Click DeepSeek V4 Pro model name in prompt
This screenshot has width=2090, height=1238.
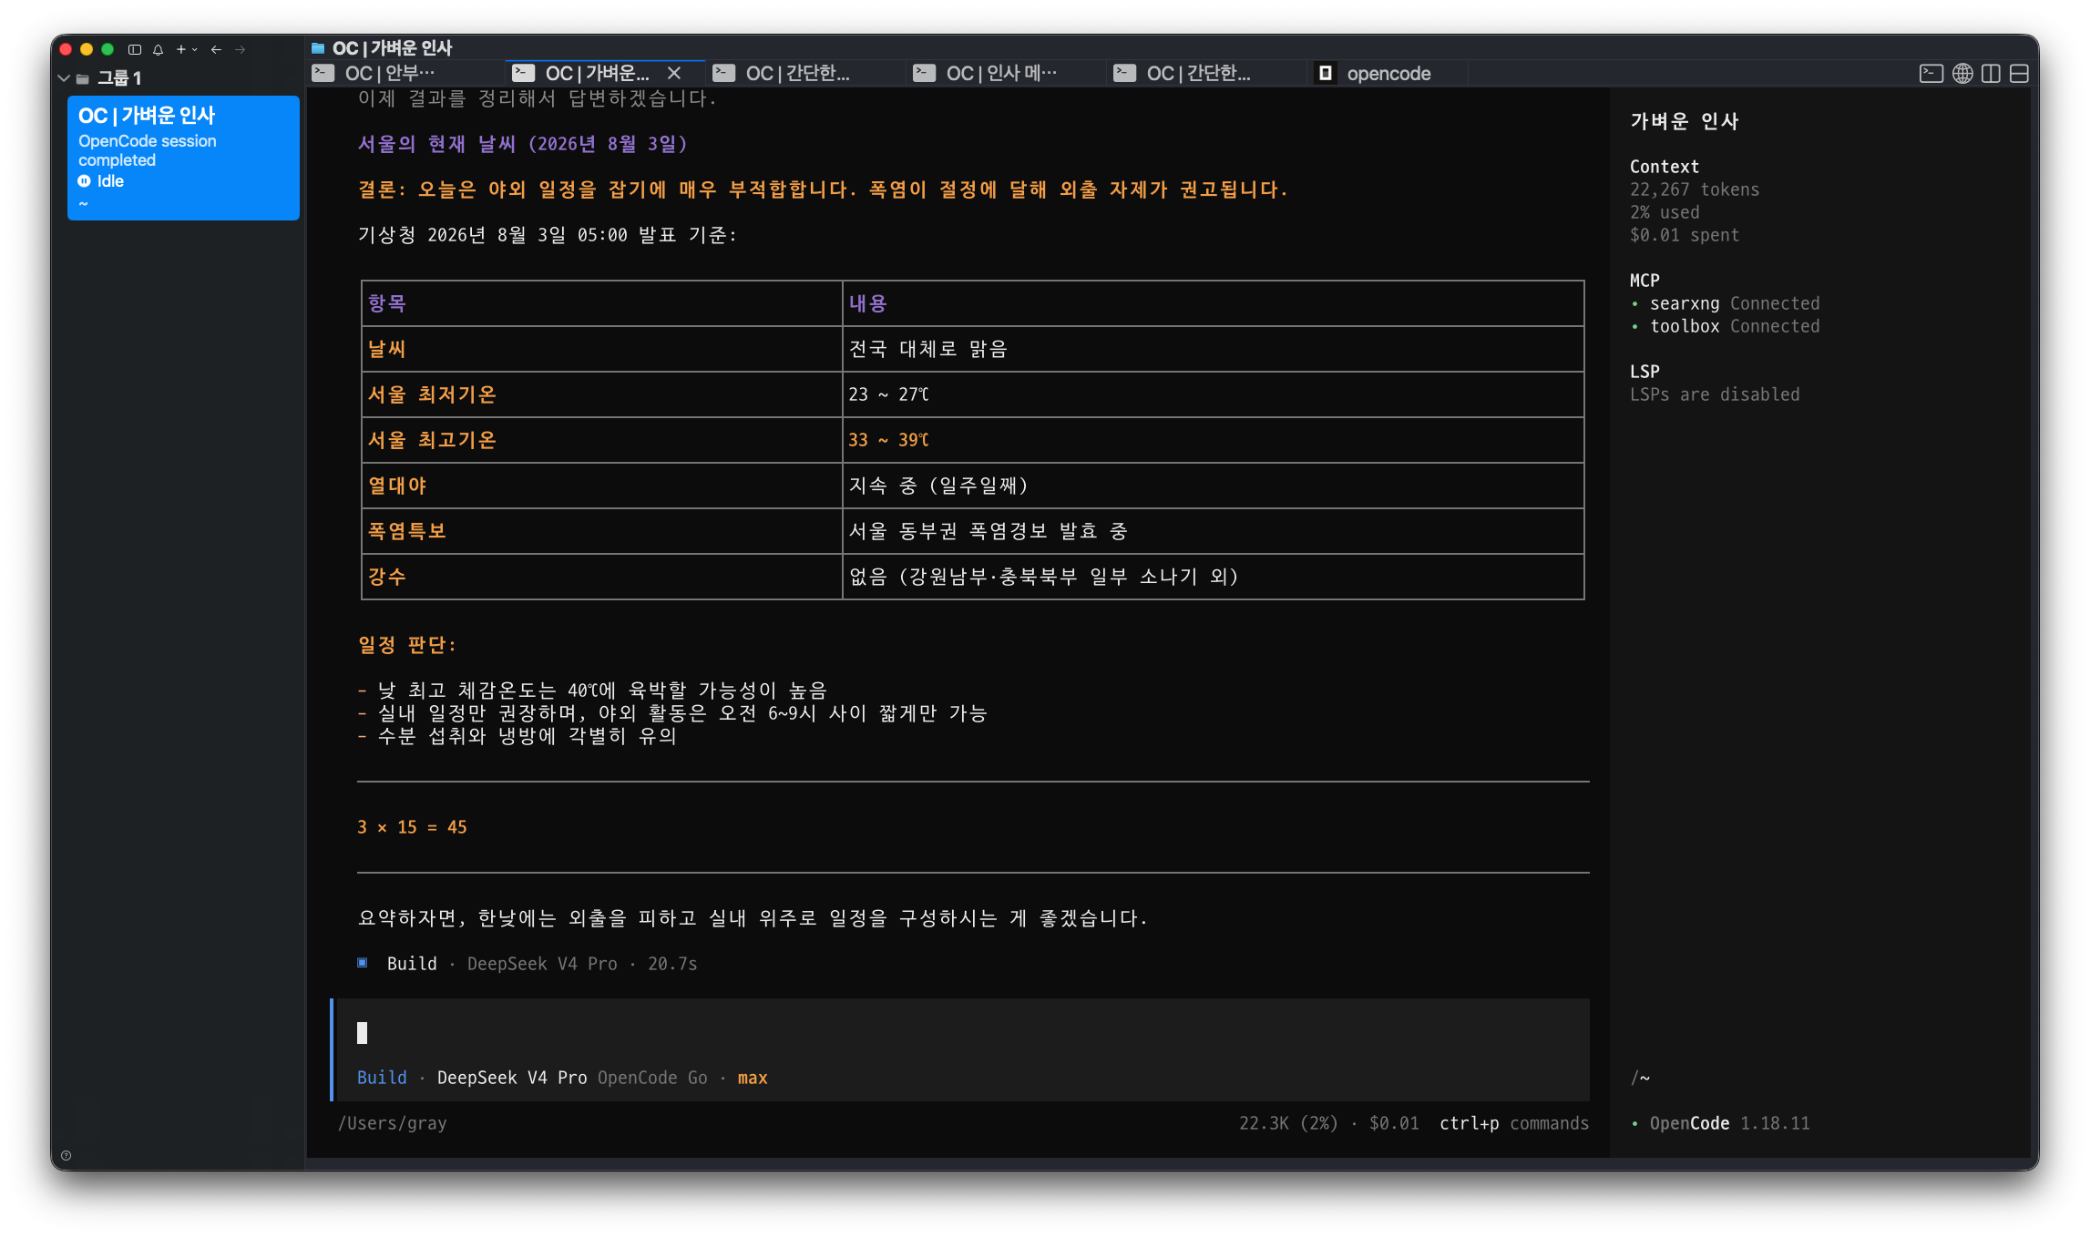tap(512, 1078)
